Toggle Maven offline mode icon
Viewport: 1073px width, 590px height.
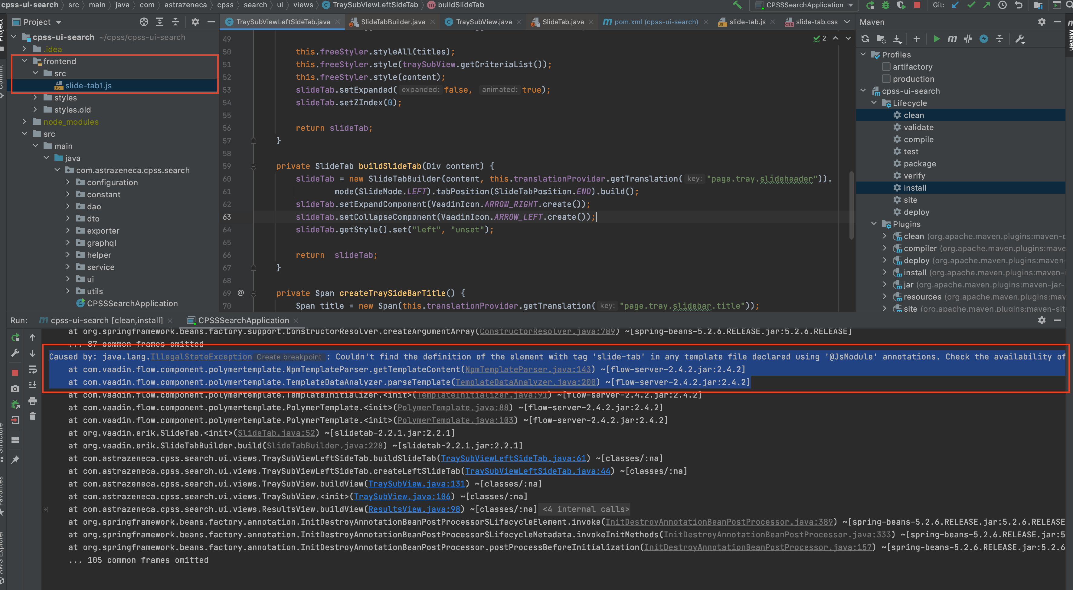pos(968,39)
